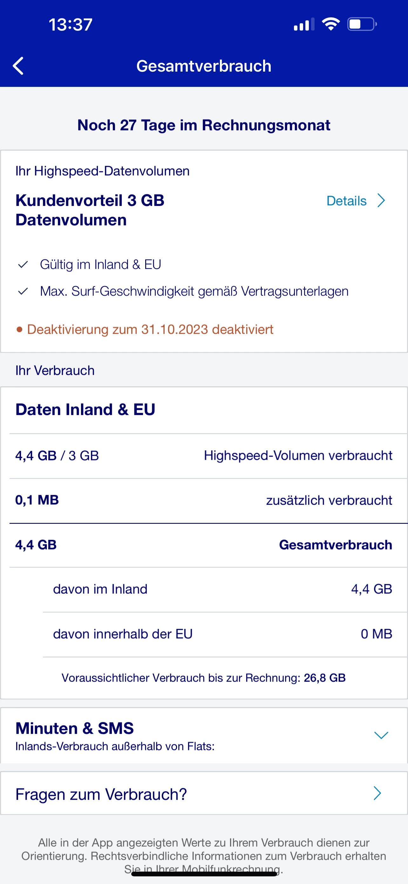The height and width of the screenshot is (884, 408).
Task: Tap the back arrow in header
Action: [x=18, y=66]
